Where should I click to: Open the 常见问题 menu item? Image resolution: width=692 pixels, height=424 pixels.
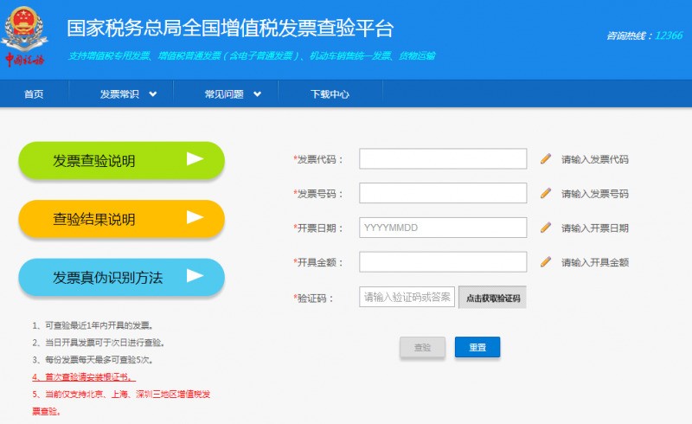(224, 94)
